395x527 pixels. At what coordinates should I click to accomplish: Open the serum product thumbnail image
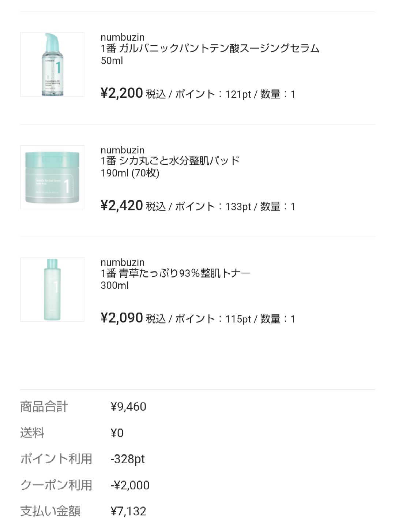pos(52,64)
